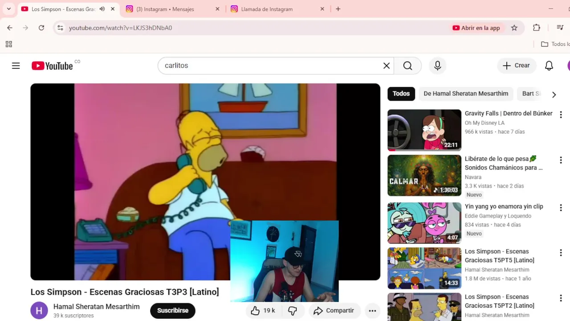This screenshot has height=321, width=570.
Task: Expand the tab search dropdown arrow
Action: point(8,9)
